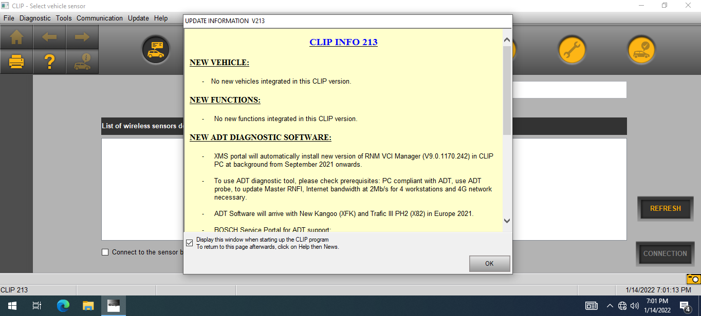The image size is (701, 316).
Task: Show hidden system tray icons chevron
Action: point(610,306)
